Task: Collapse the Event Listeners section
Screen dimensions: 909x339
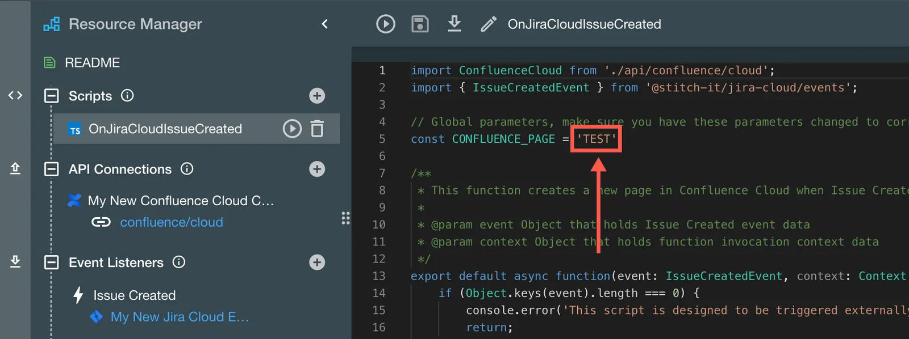Action: click(52, 262)
